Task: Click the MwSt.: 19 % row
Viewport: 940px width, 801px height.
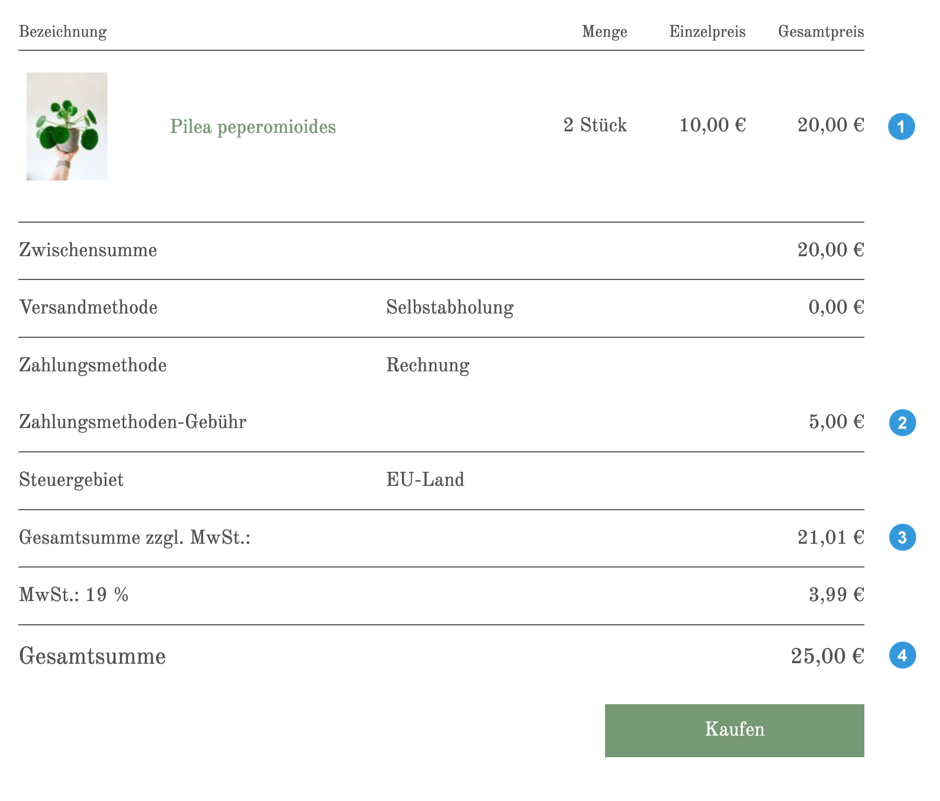Action: (73, 595)
